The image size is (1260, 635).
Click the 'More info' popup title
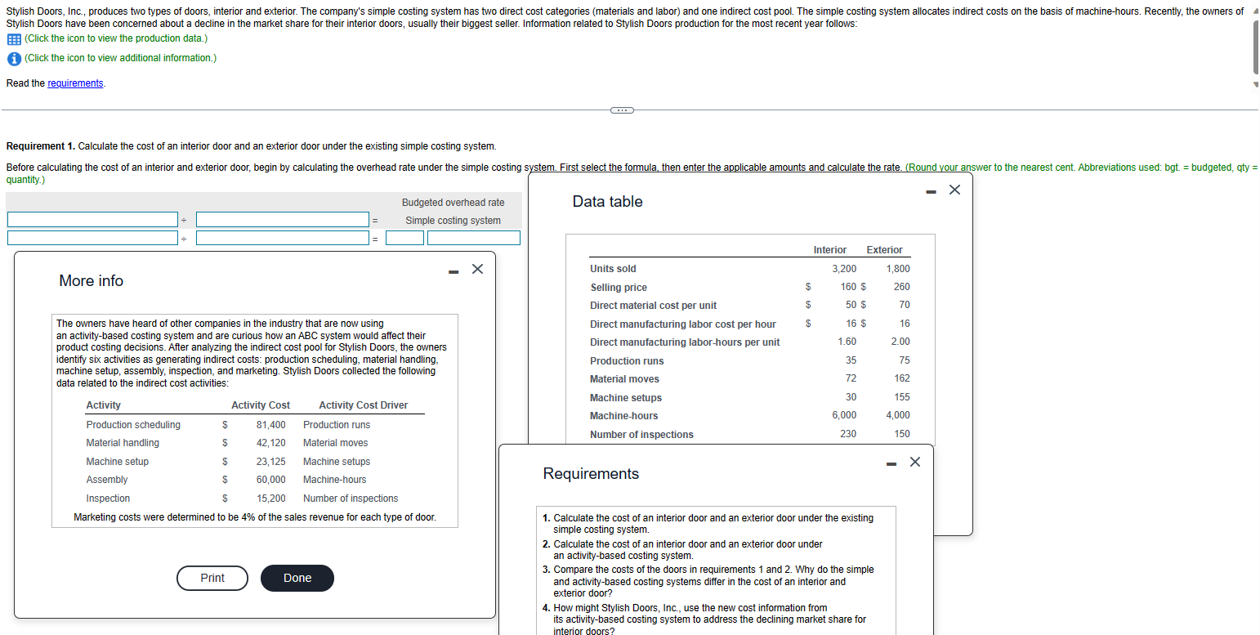coord(92,280)
